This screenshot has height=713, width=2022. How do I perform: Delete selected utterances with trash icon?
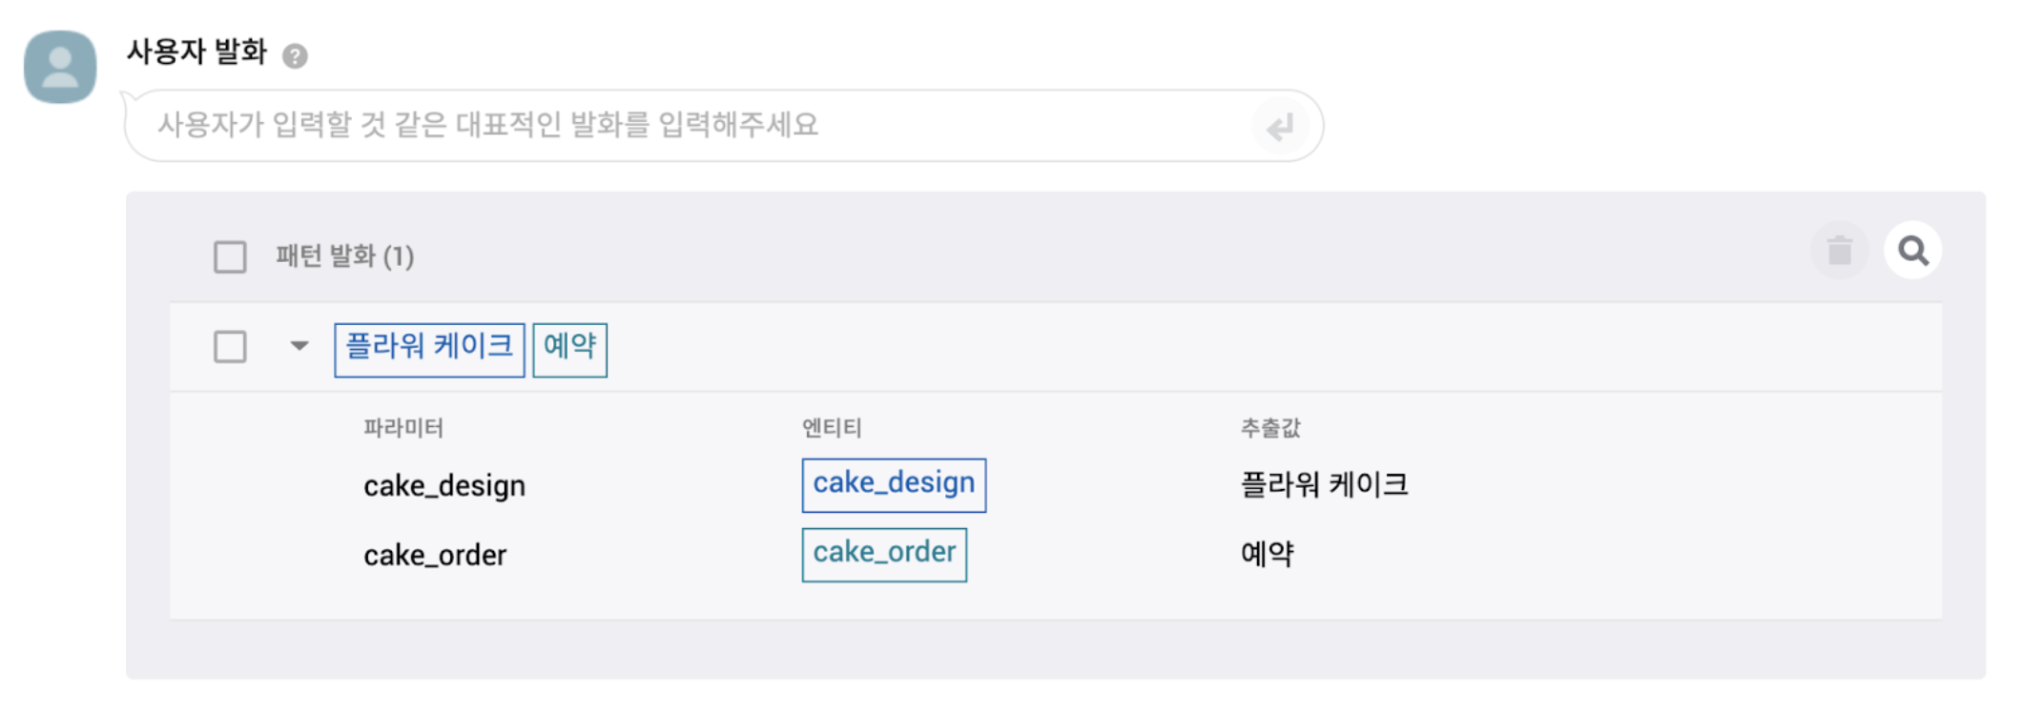tap(1839, 251)
